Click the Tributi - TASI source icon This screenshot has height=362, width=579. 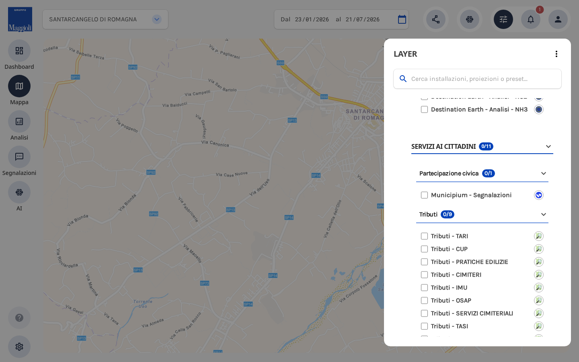click(539, 326)
